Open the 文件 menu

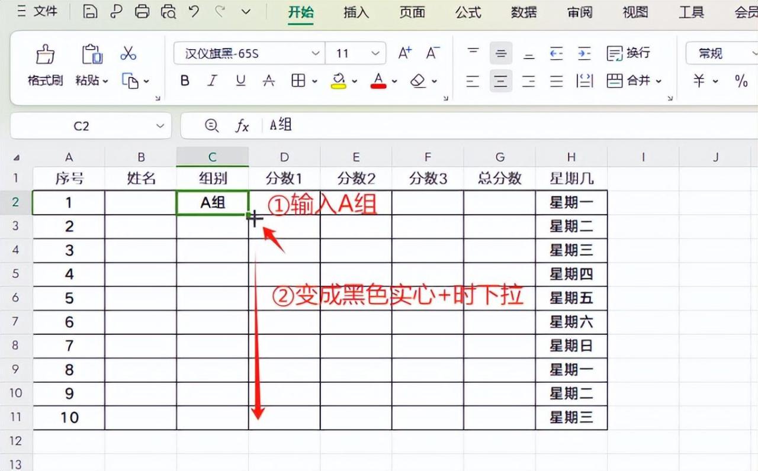click(38, 11)
